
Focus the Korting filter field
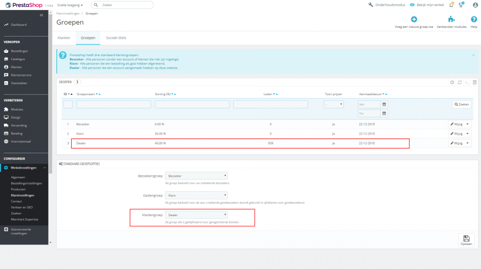(x=192, y=104)
